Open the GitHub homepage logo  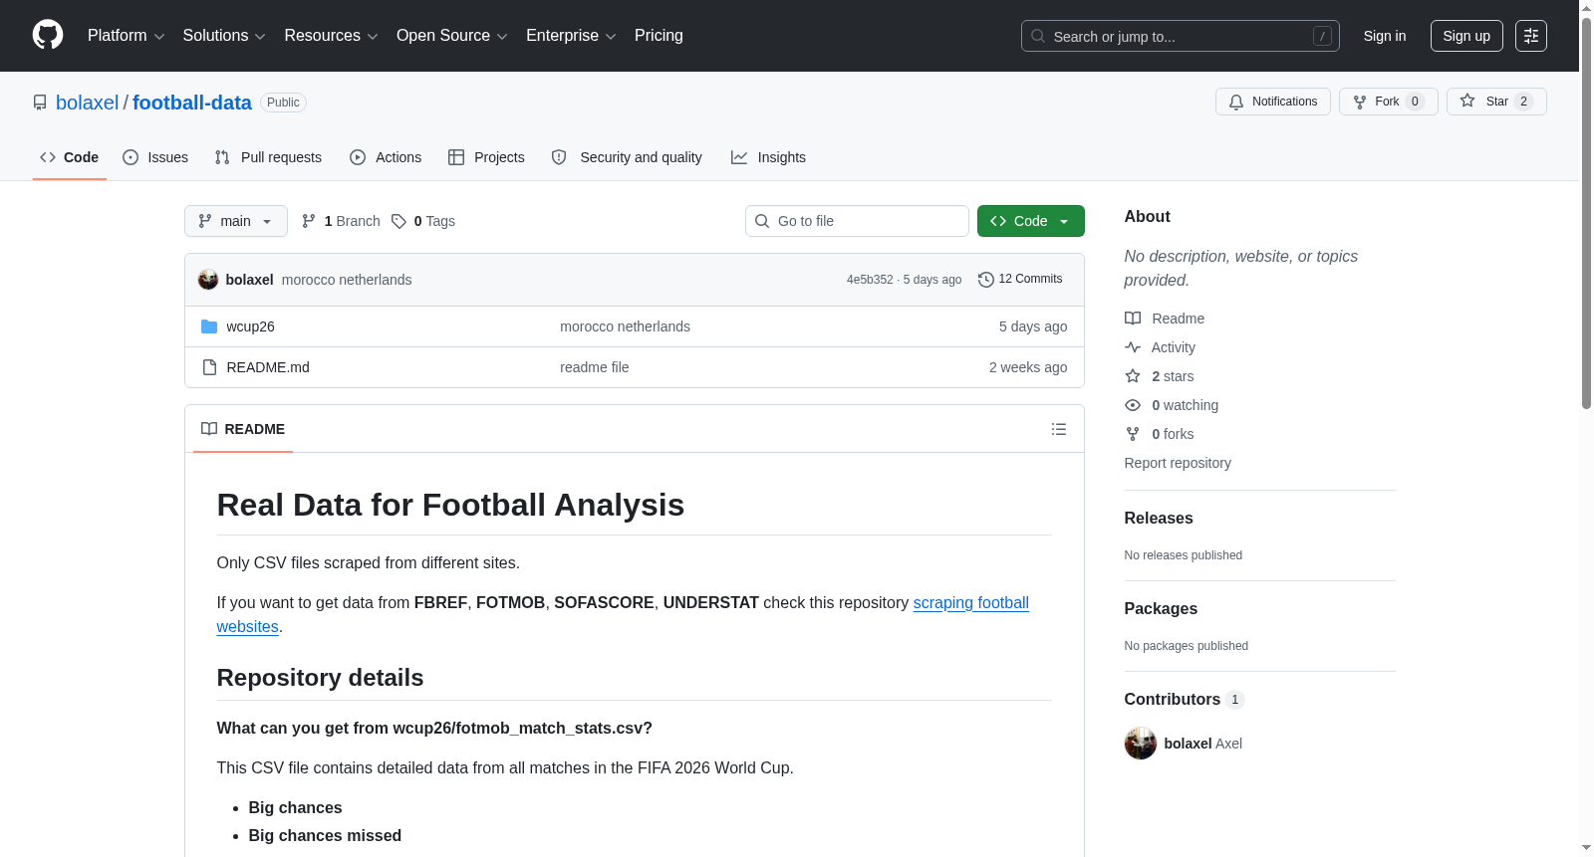[x=48, y=35]
